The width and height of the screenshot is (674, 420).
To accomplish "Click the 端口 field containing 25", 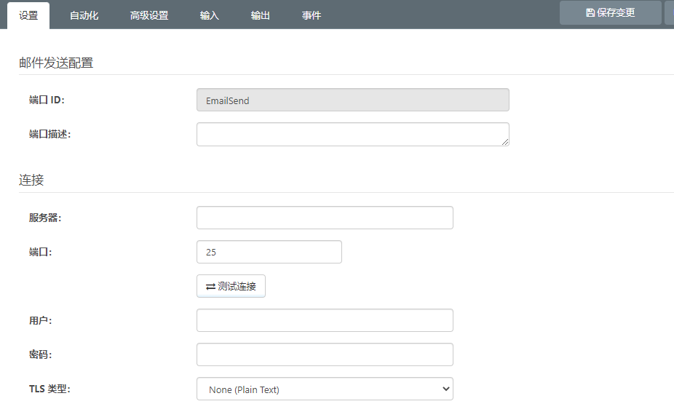I will [x=269, y=252].
